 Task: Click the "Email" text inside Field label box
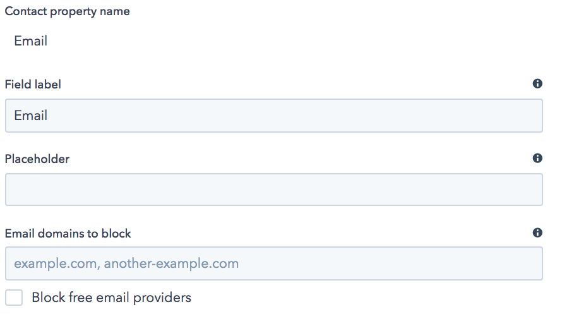31,116
